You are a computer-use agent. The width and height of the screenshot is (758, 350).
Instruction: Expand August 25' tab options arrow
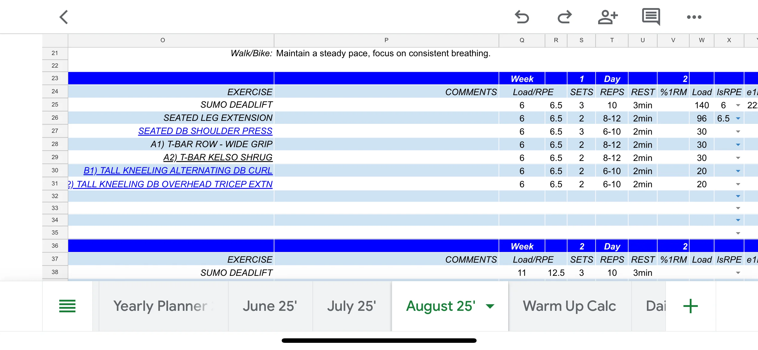[x=490, y=306]
